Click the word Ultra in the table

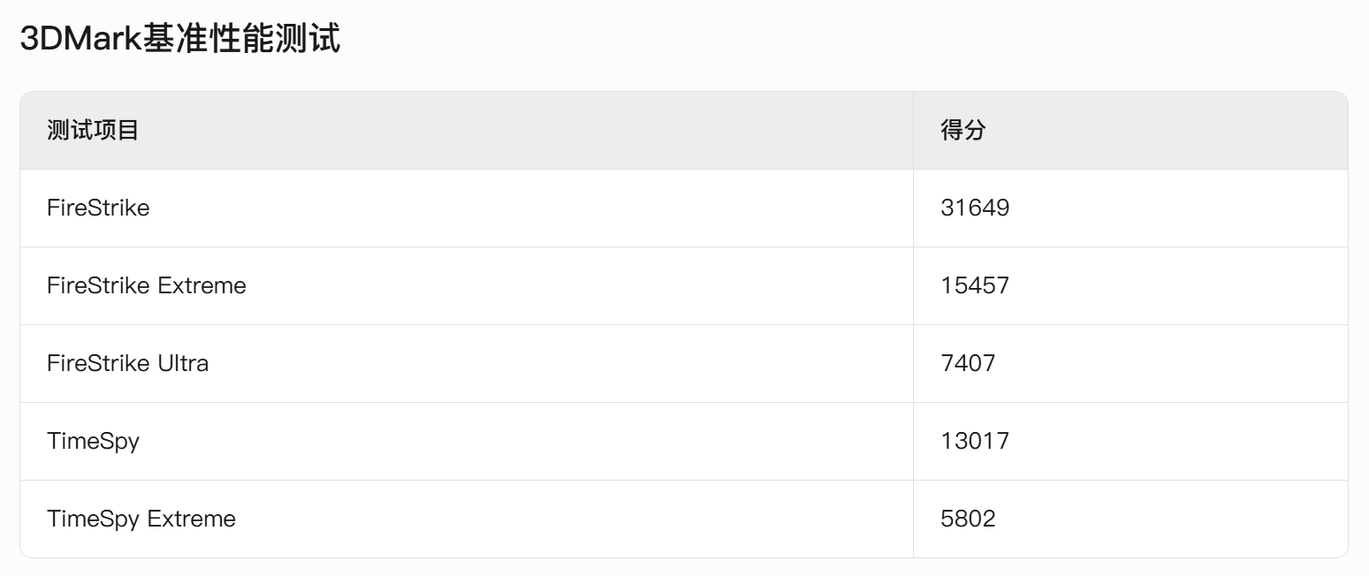[183, 363]
